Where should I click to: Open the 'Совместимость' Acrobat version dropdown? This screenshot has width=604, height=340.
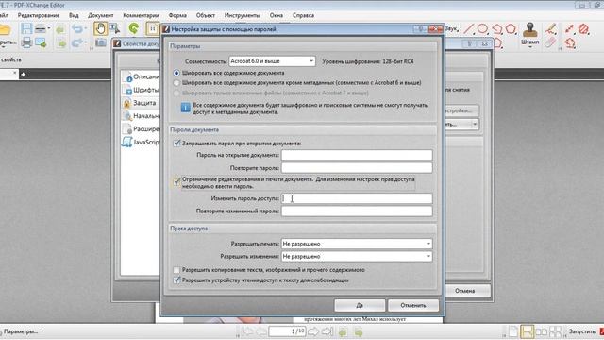coord(272,61)
